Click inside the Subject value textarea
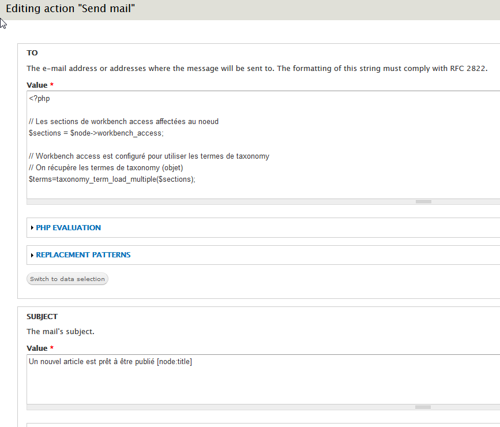This screenshot has width=500, height=427. 264,379
